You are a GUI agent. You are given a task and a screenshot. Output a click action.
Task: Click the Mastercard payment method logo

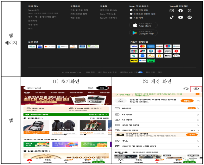point(143,46)
